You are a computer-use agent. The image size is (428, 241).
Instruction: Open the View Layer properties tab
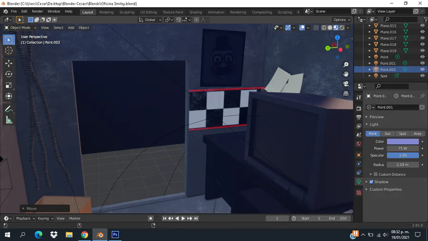pyautogui.click(x=359, y=126)
